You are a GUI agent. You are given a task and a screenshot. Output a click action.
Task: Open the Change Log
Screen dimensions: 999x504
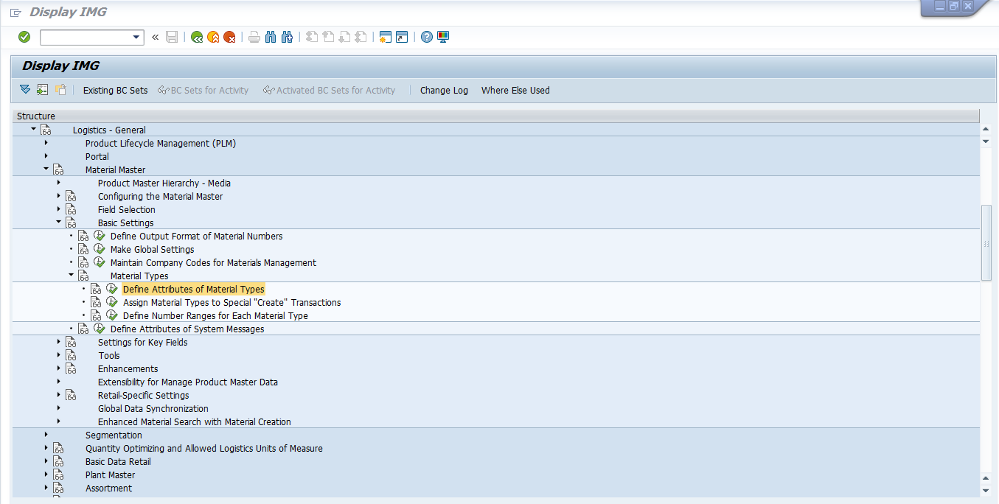coord(444,91)
